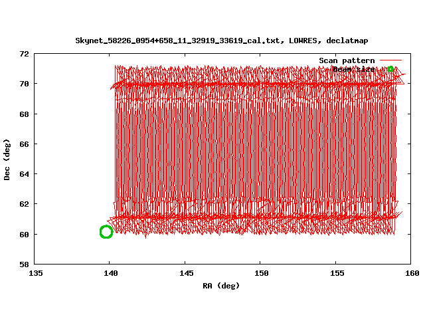Click the red line sample beside Scan pattern
This screenshot has height=319, width=425.
coord(390,60)
